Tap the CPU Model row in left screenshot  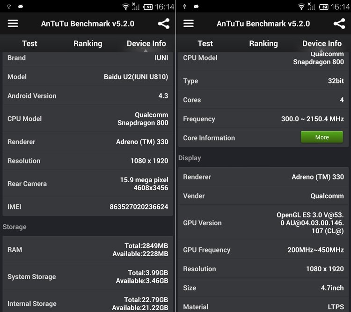pyautogui.click(x=88, y=119)
